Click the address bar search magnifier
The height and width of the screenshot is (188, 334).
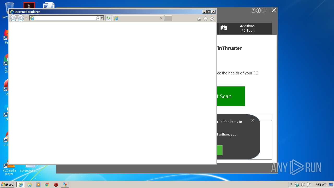tap(98, 18)
